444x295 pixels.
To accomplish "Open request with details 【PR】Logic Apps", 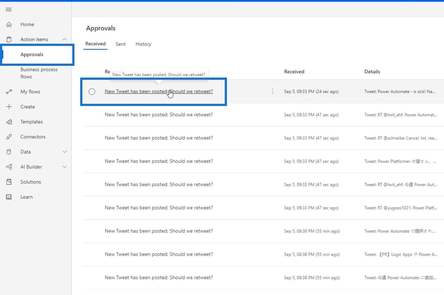I will click(159, 254).
